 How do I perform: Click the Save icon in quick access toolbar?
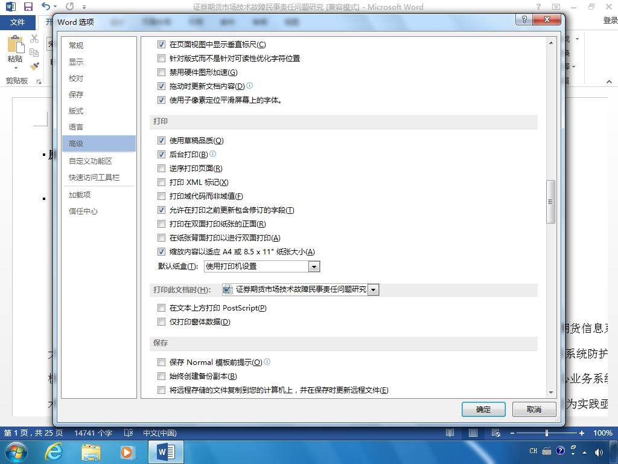click(28, 6)
